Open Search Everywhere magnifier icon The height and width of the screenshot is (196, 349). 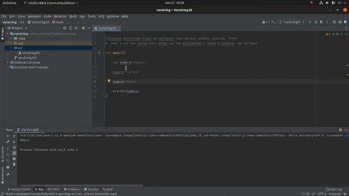coord(334,22)
